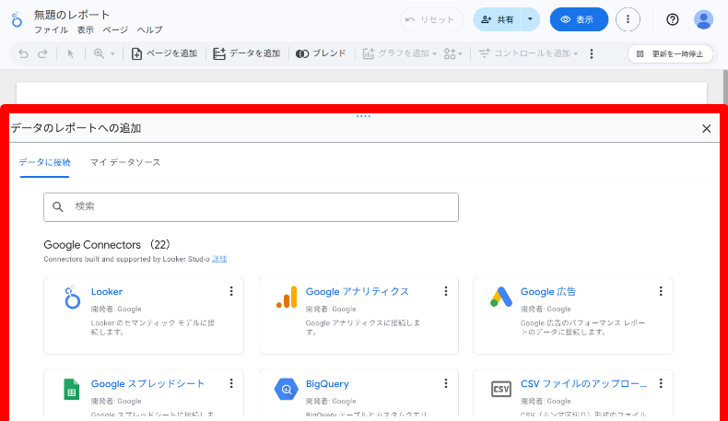Click the Google Analytics bar chart icon
Image resolution: width=728 pixels, height=421 pixels.
pyautogui.click(x=287, y=298)
